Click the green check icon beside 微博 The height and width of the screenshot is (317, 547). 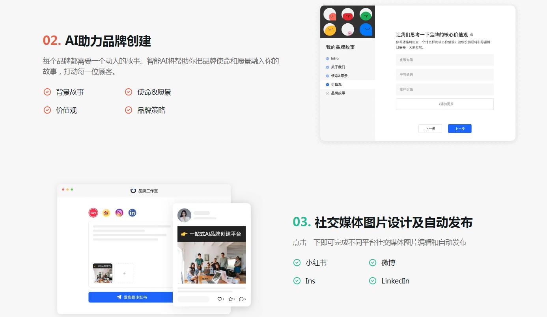click(373, 263)
